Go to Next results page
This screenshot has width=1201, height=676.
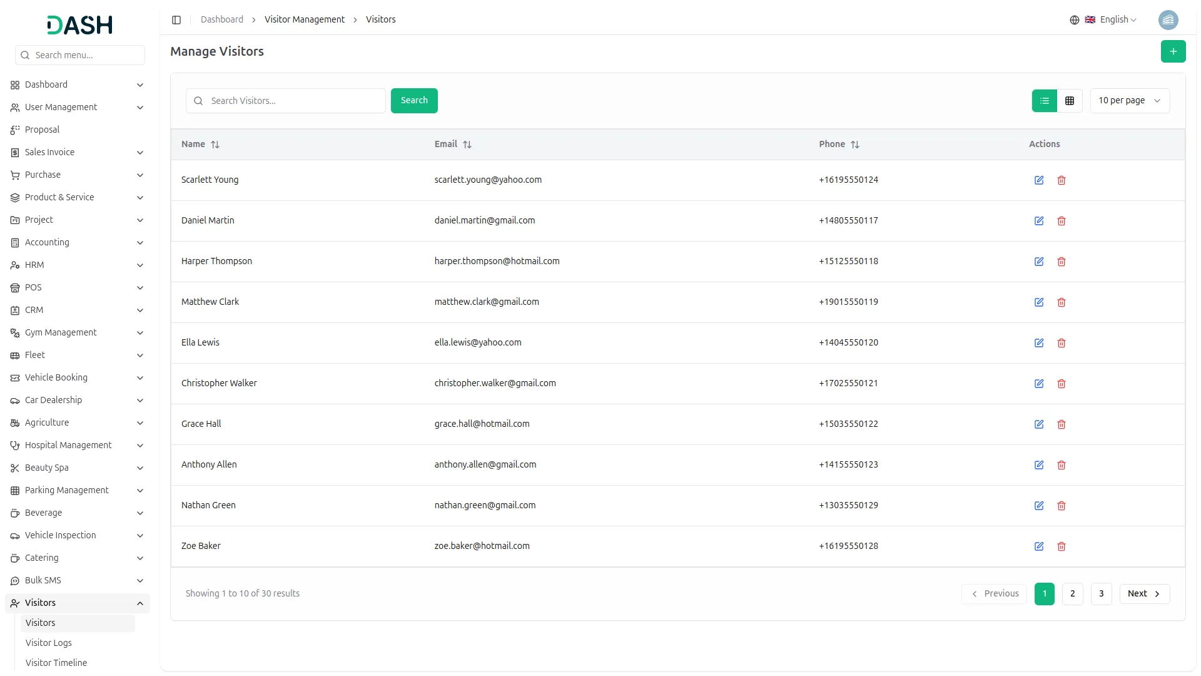[x=1143, y=594]
